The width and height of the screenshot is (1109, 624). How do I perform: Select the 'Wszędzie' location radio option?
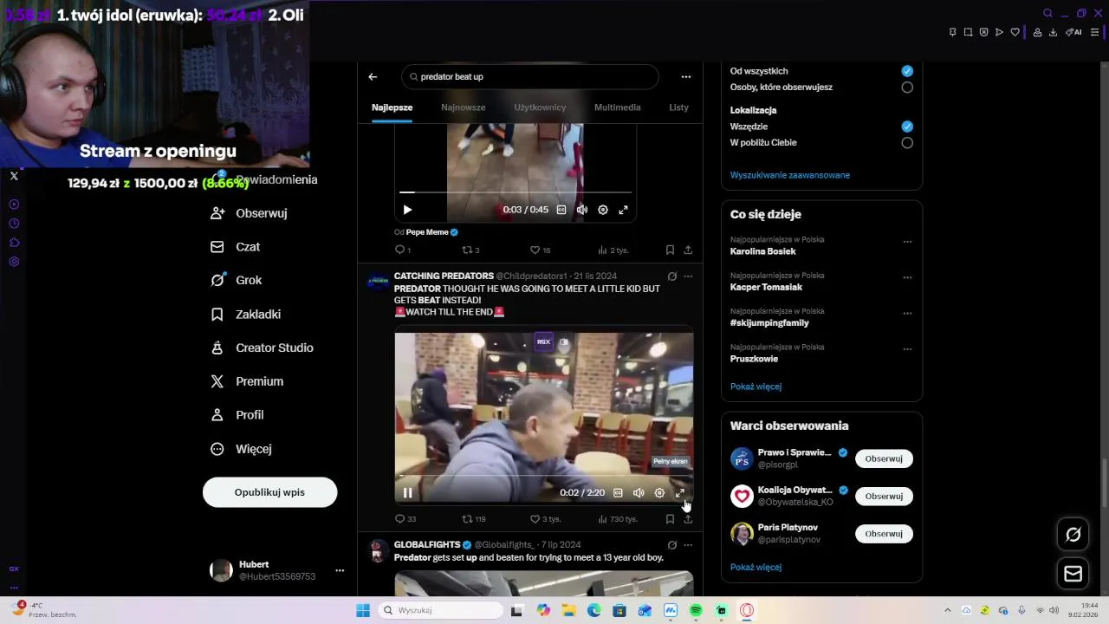(907, 127)
